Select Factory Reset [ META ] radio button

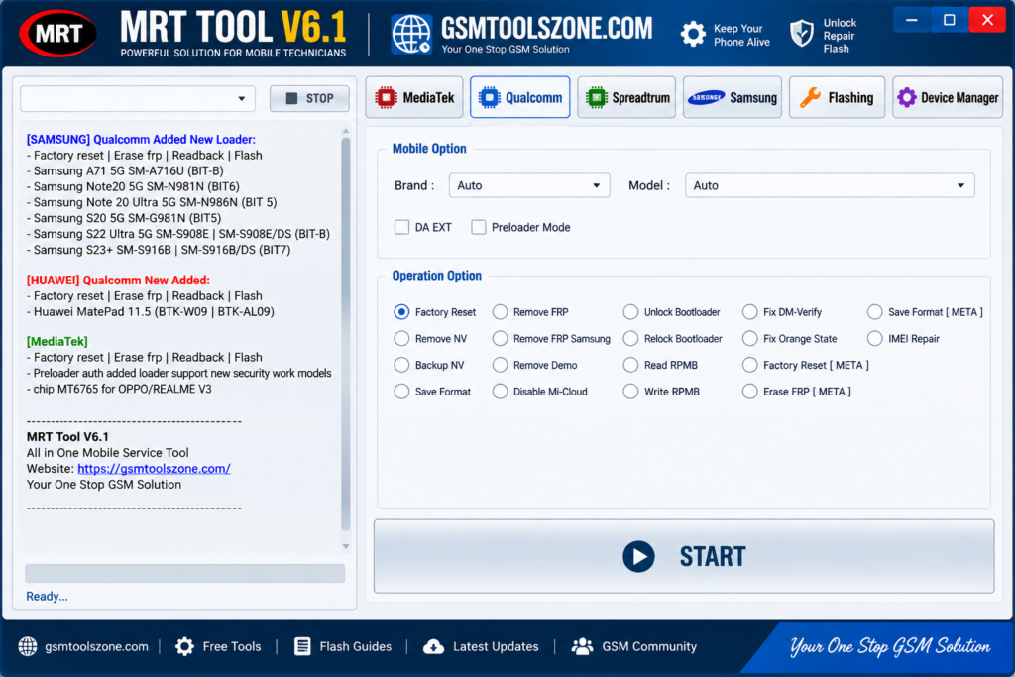tap(749, 365)
